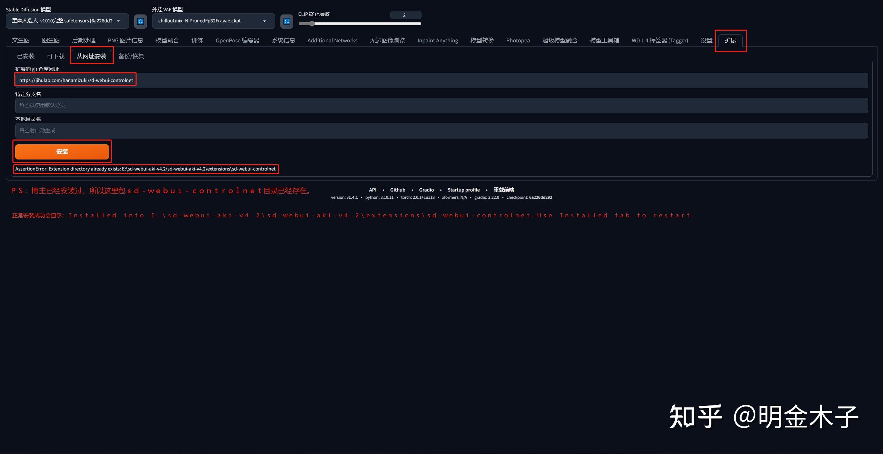This screenshot has height=454, width=883.
Task: Open the Inpaint Anything tab
Action: point(437,40)
